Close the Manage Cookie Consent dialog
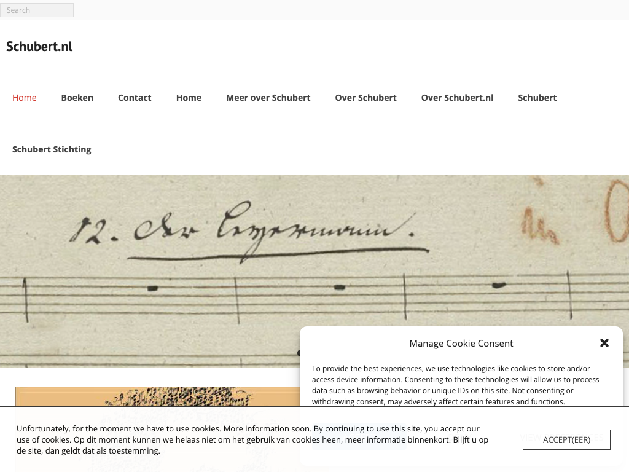This screenshot has height=472, width=629. 604,343
